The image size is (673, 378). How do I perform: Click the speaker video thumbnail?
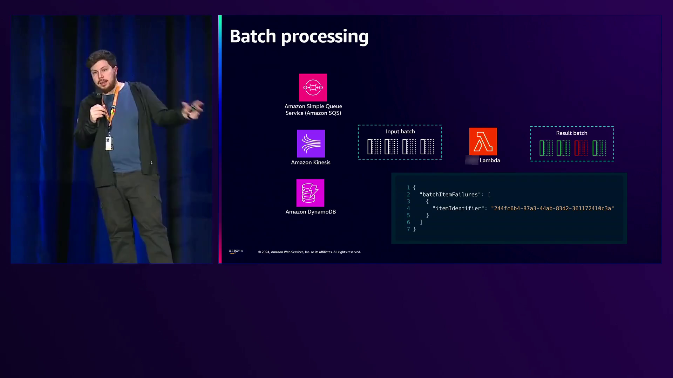111,139
